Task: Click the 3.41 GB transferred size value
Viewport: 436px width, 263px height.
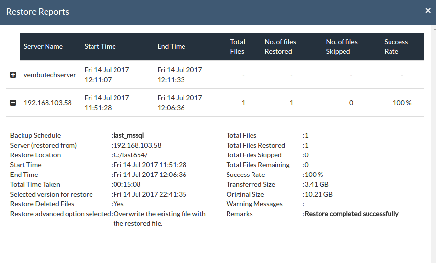Action: [317, 184]
